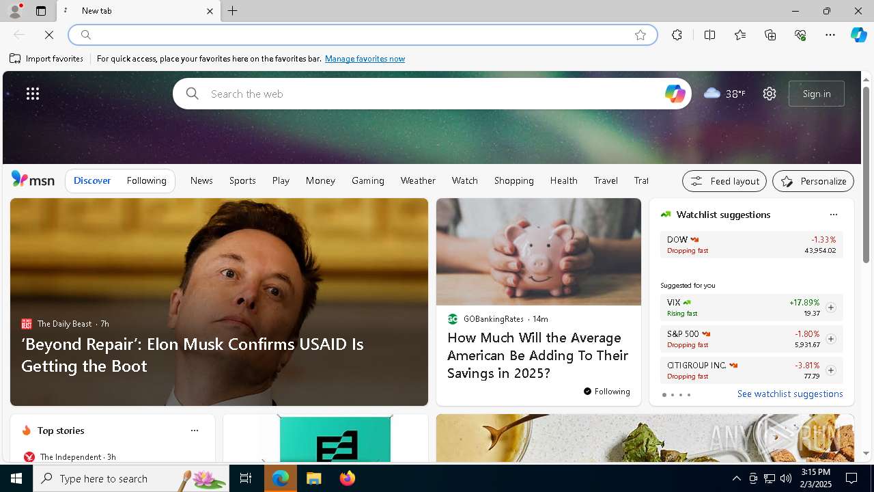Viewport: 874px width, 492px height.
Task: Open the Action Center notifications
Action: (851, 478)
